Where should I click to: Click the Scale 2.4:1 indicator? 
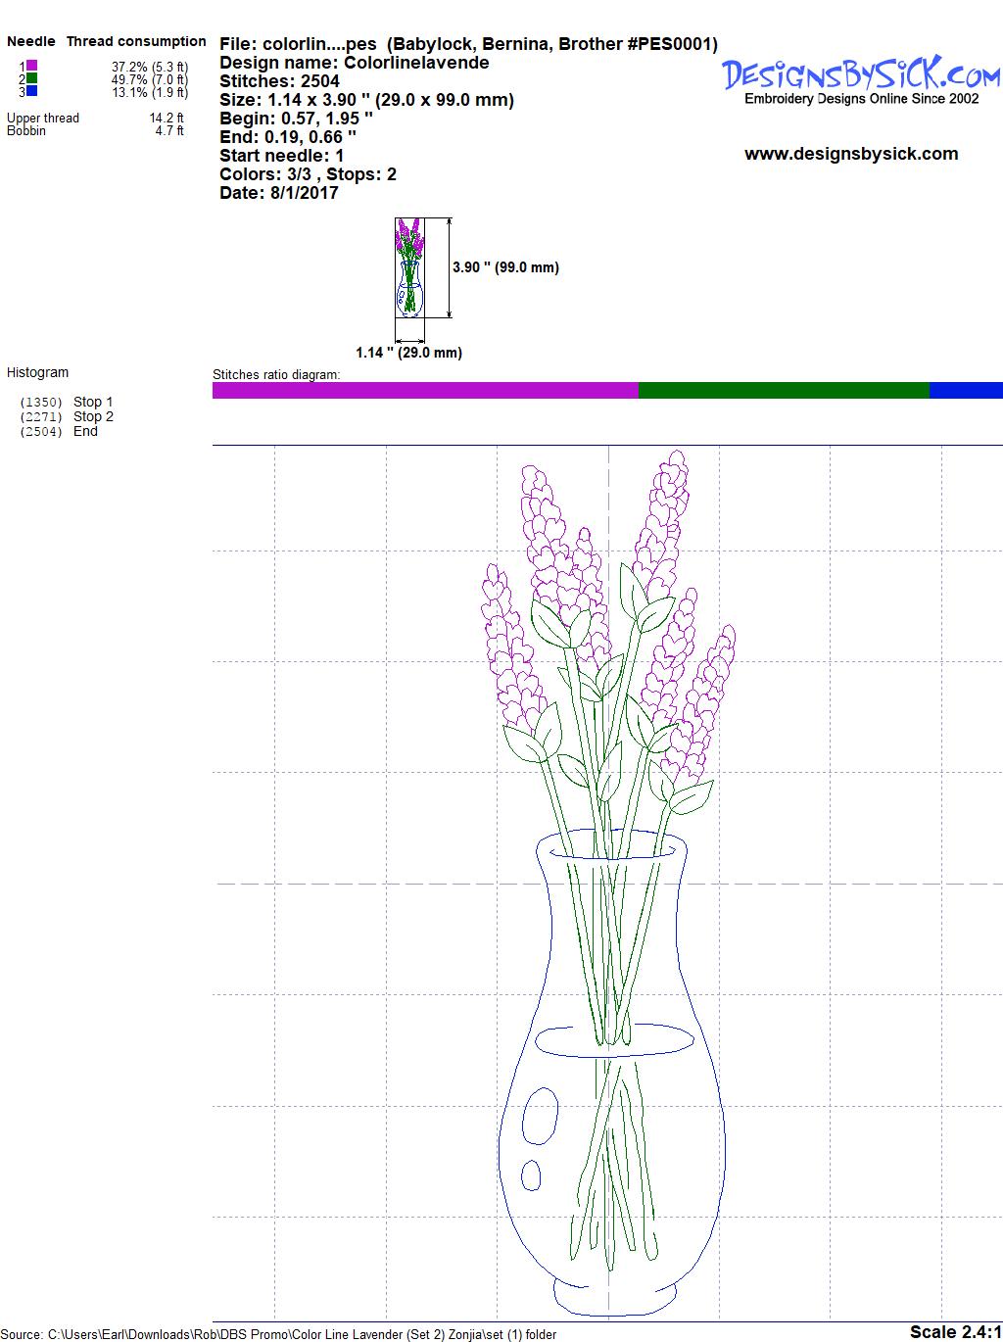tap(955, 1331)
